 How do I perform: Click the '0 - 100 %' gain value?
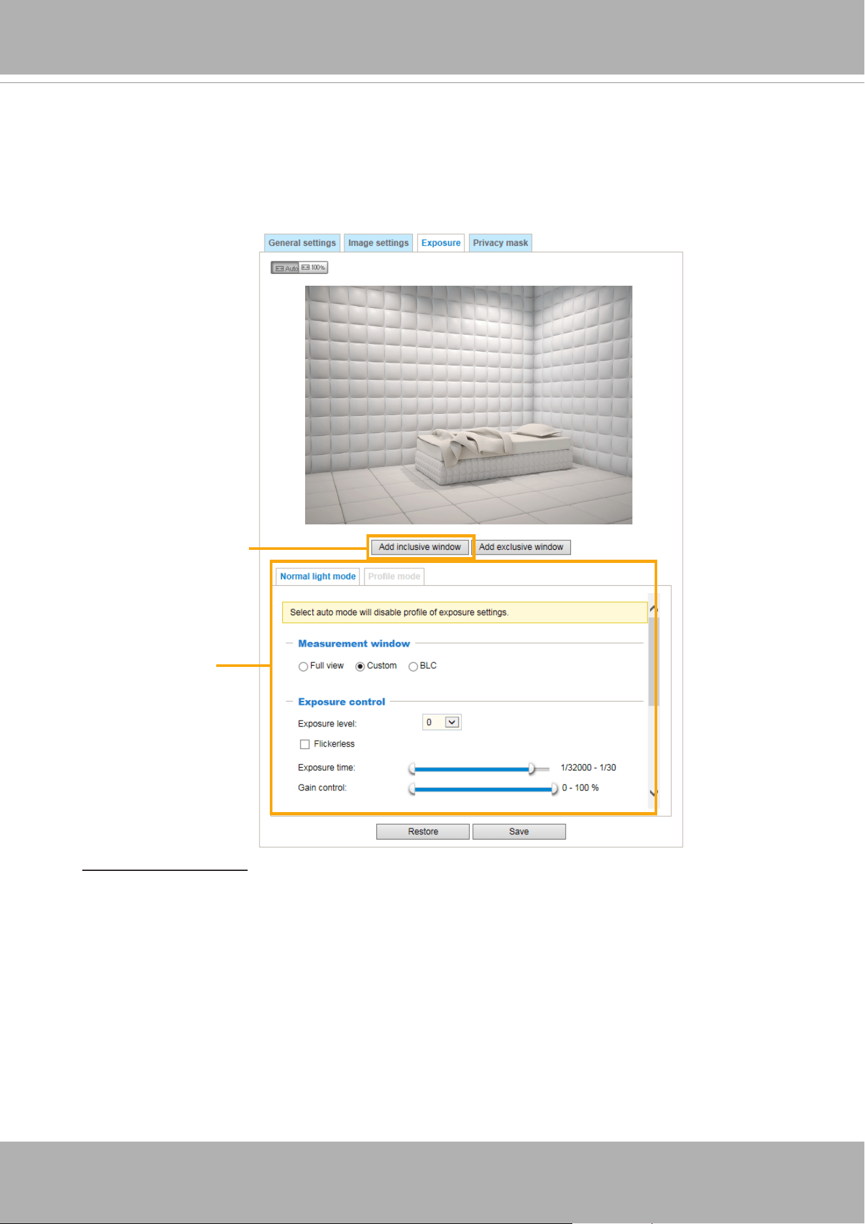580,789
